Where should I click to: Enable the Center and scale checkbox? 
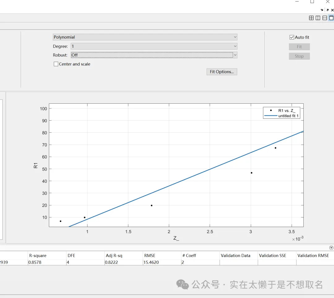(x=56, y=64)
